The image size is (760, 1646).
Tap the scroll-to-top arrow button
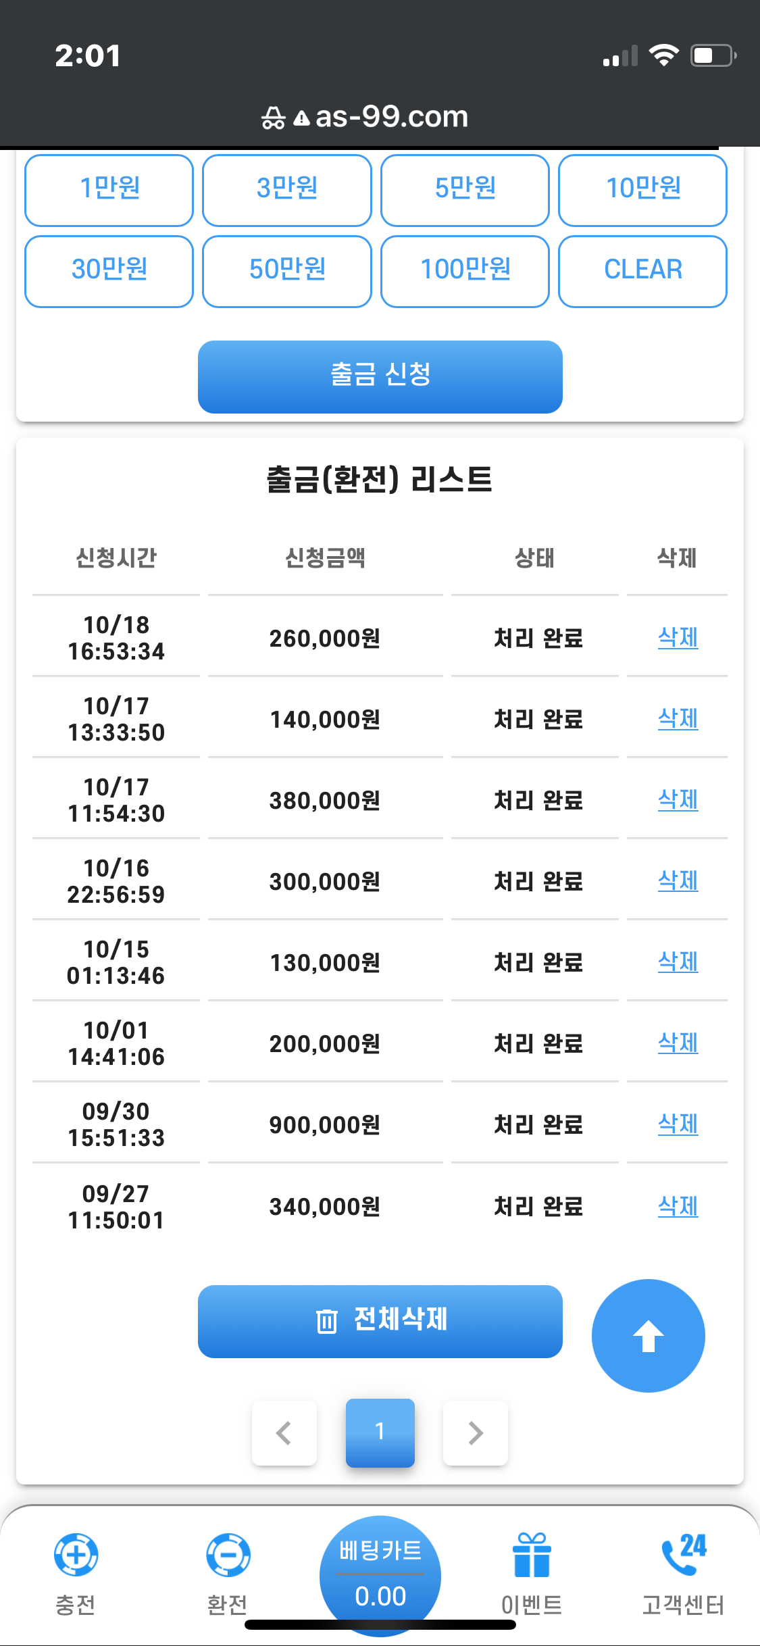pos(648,1336)
